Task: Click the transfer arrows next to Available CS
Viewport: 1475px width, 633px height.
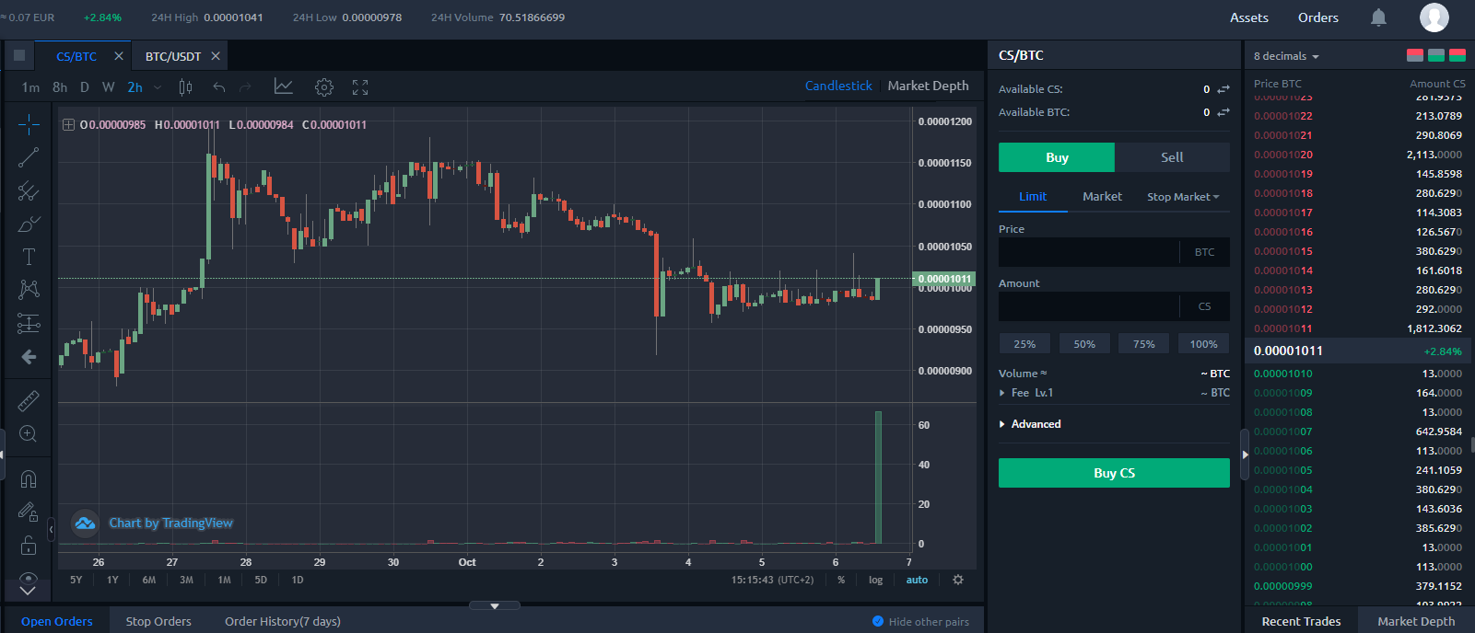Action: point(1223,89)
